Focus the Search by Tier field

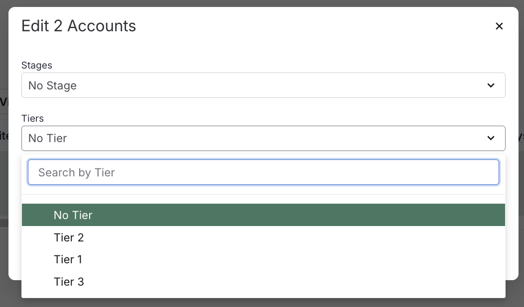263,172
